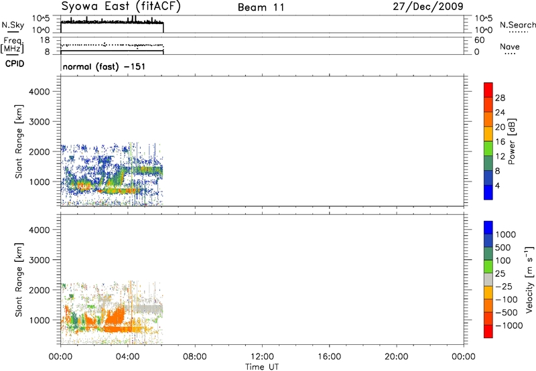Image resolution: width=536 pixels, height=371 pixels.
Task: Click the "Beam 11" heading
Action: pyautogui.click(x=261, y=7)
